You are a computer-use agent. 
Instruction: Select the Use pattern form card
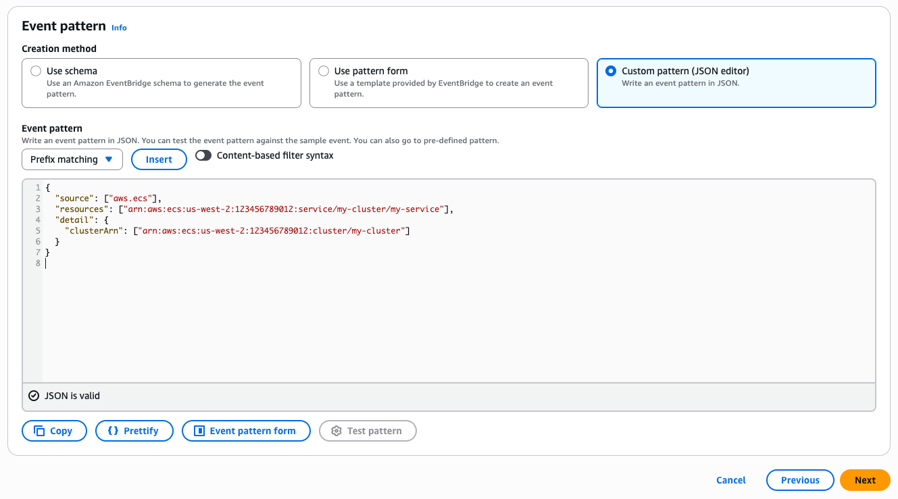point(449,83)
